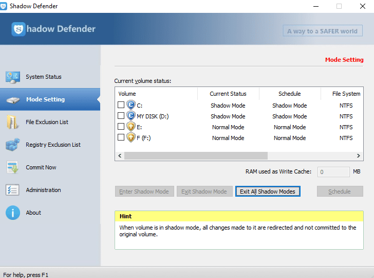Minimize the Shadow Defender window
Viewport: 374px width, 278px height.
(x=316, y=6)
